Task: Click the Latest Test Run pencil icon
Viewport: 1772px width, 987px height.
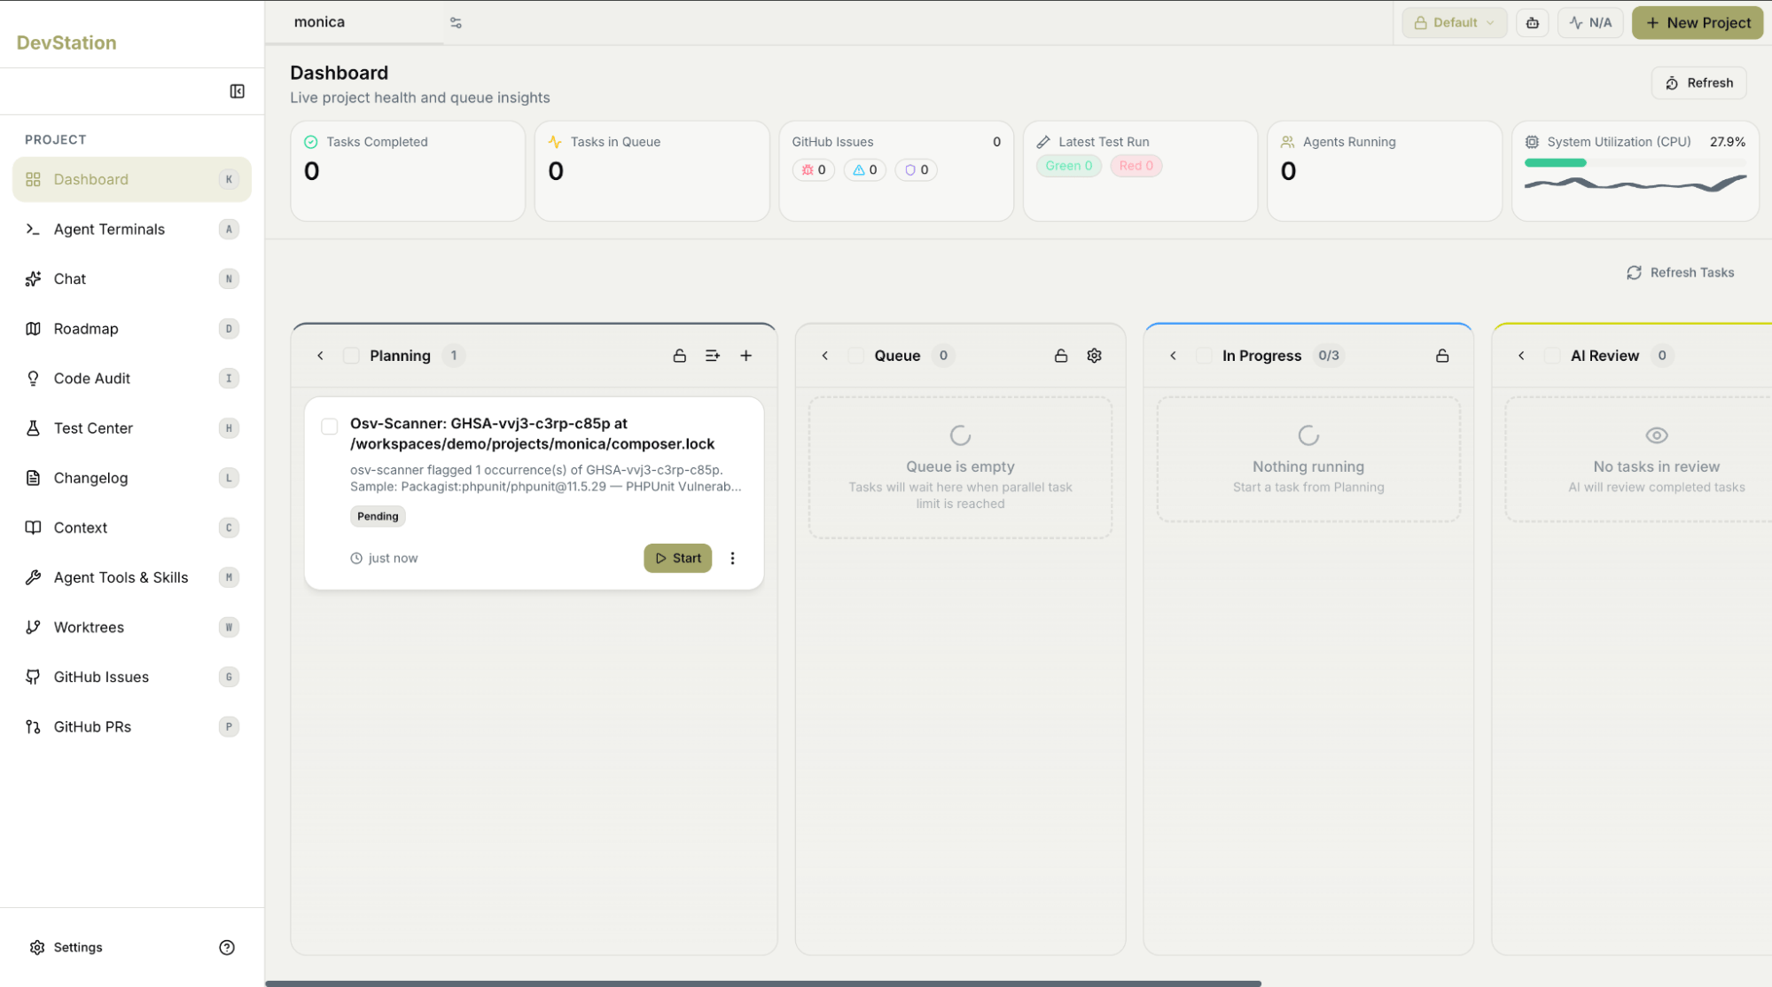Action: (1043, 142)
